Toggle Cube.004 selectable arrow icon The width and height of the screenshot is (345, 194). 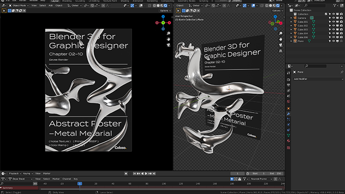coord(330,34)
